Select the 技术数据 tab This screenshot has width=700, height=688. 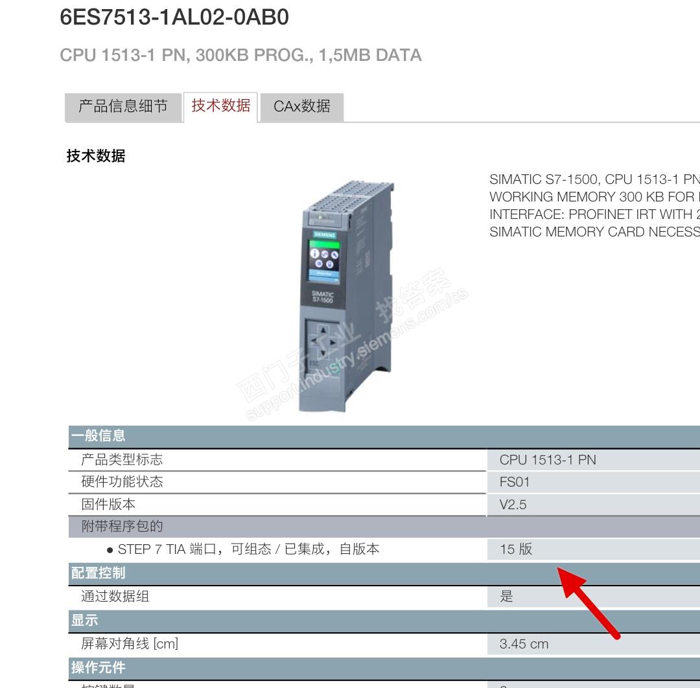point(220,106)
